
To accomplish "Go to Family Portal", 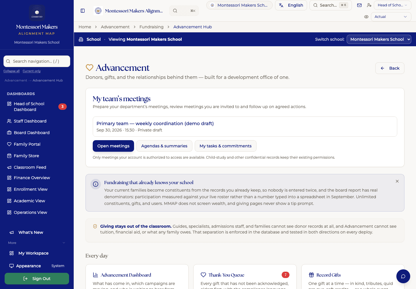I will [x=37, y=144].
